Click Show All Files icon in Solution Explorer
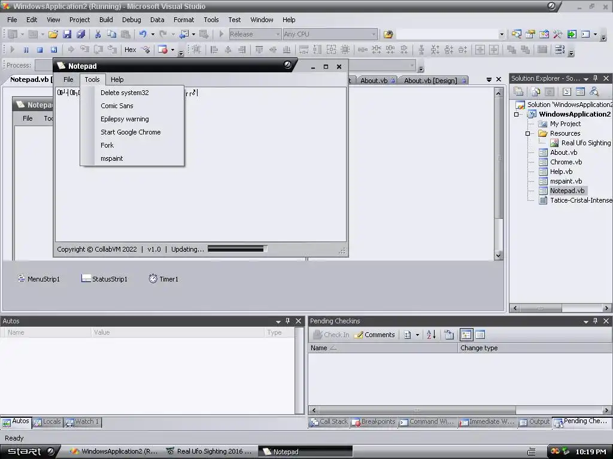Viewport: 613px width, 459px height. (535, 91)
